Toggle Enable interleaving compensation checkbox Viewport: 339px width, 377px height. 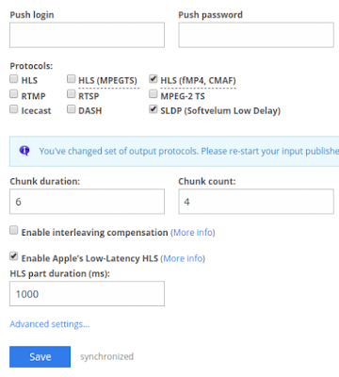[x=14, y=230]
